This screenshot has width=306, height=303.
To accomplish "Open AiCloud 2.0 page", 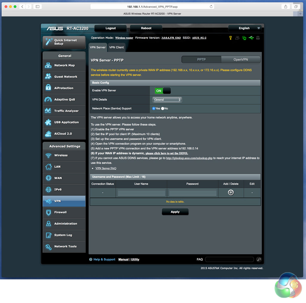I will pos(64,134).
